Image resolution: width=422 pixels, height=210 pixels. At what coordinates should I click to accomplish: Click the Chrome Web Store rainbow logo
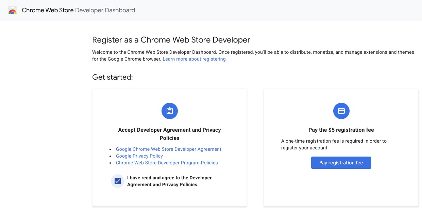[13, 10]
